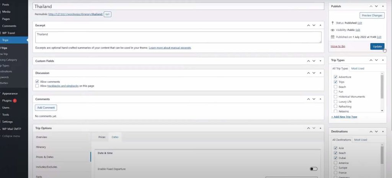
Task: Open the Appearance menu
Action: tap(10, 94)
